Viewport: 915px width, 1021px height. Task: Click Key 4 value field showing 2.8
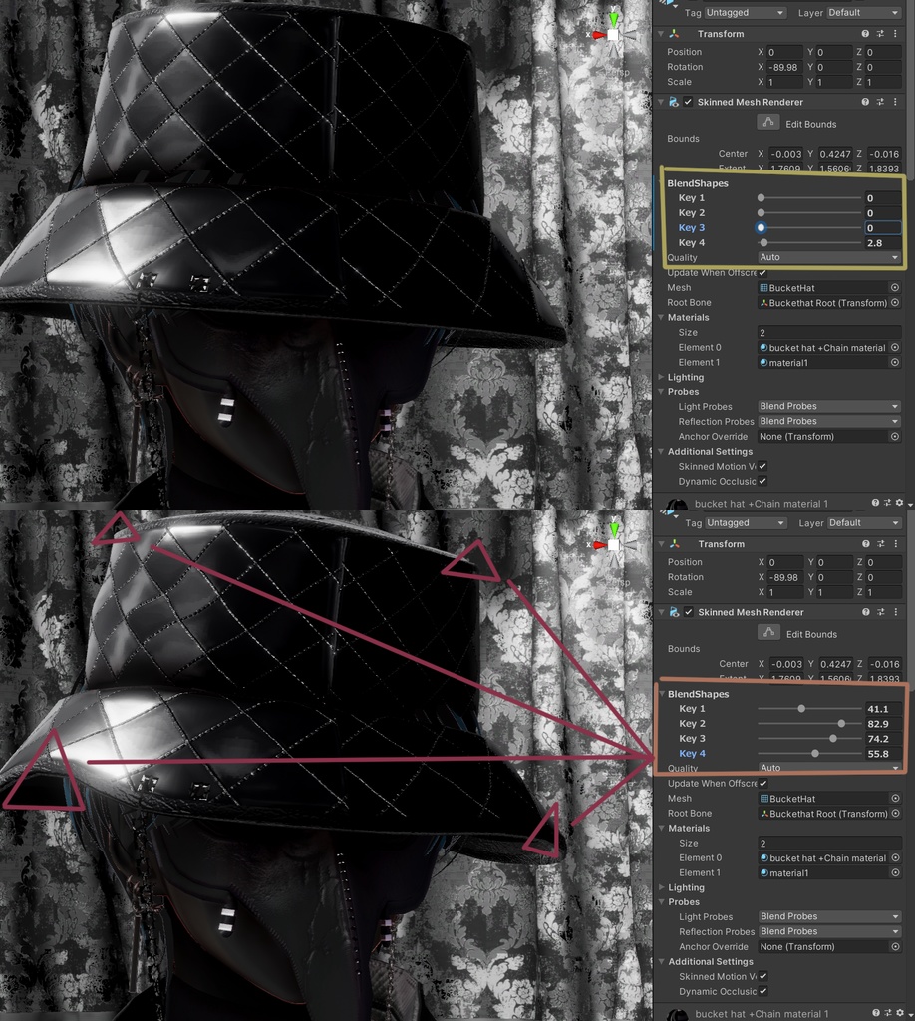pos(882,243)
